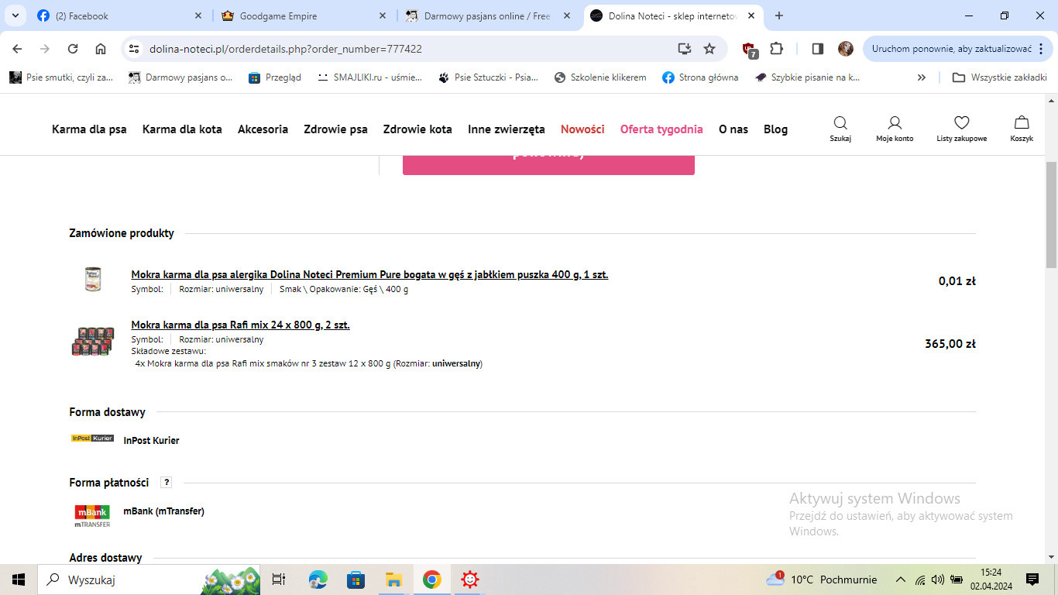Expand the tab search dropdown arrow
The image size is (1058, 595).
click(15, 15)
